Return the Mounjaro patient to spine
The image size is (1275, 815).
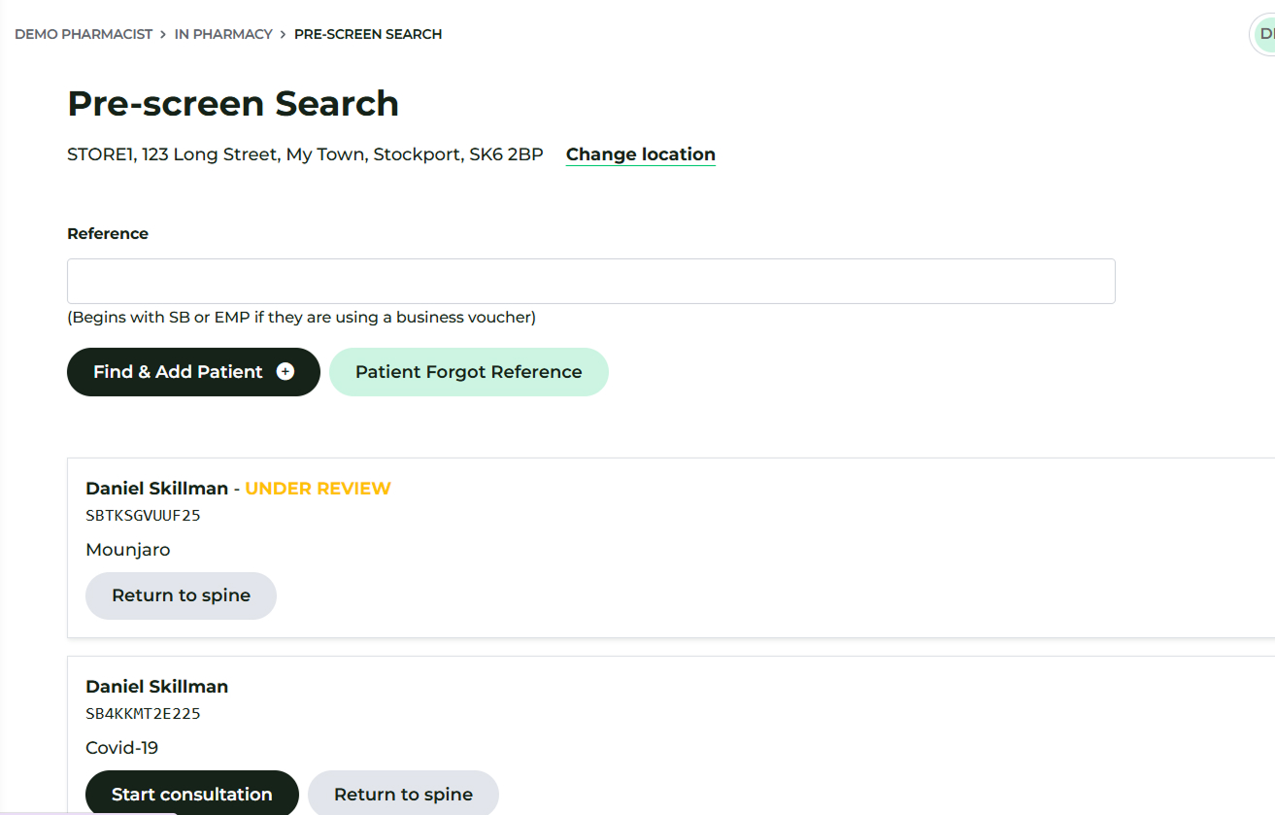181,595
